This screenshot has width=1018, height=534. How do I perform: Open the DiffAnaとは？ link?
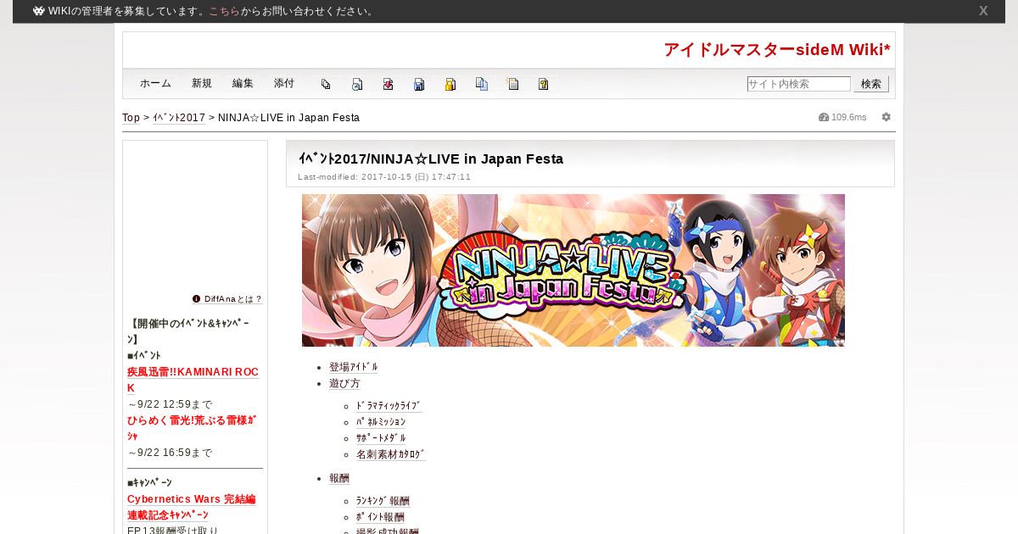click(233, 299)
